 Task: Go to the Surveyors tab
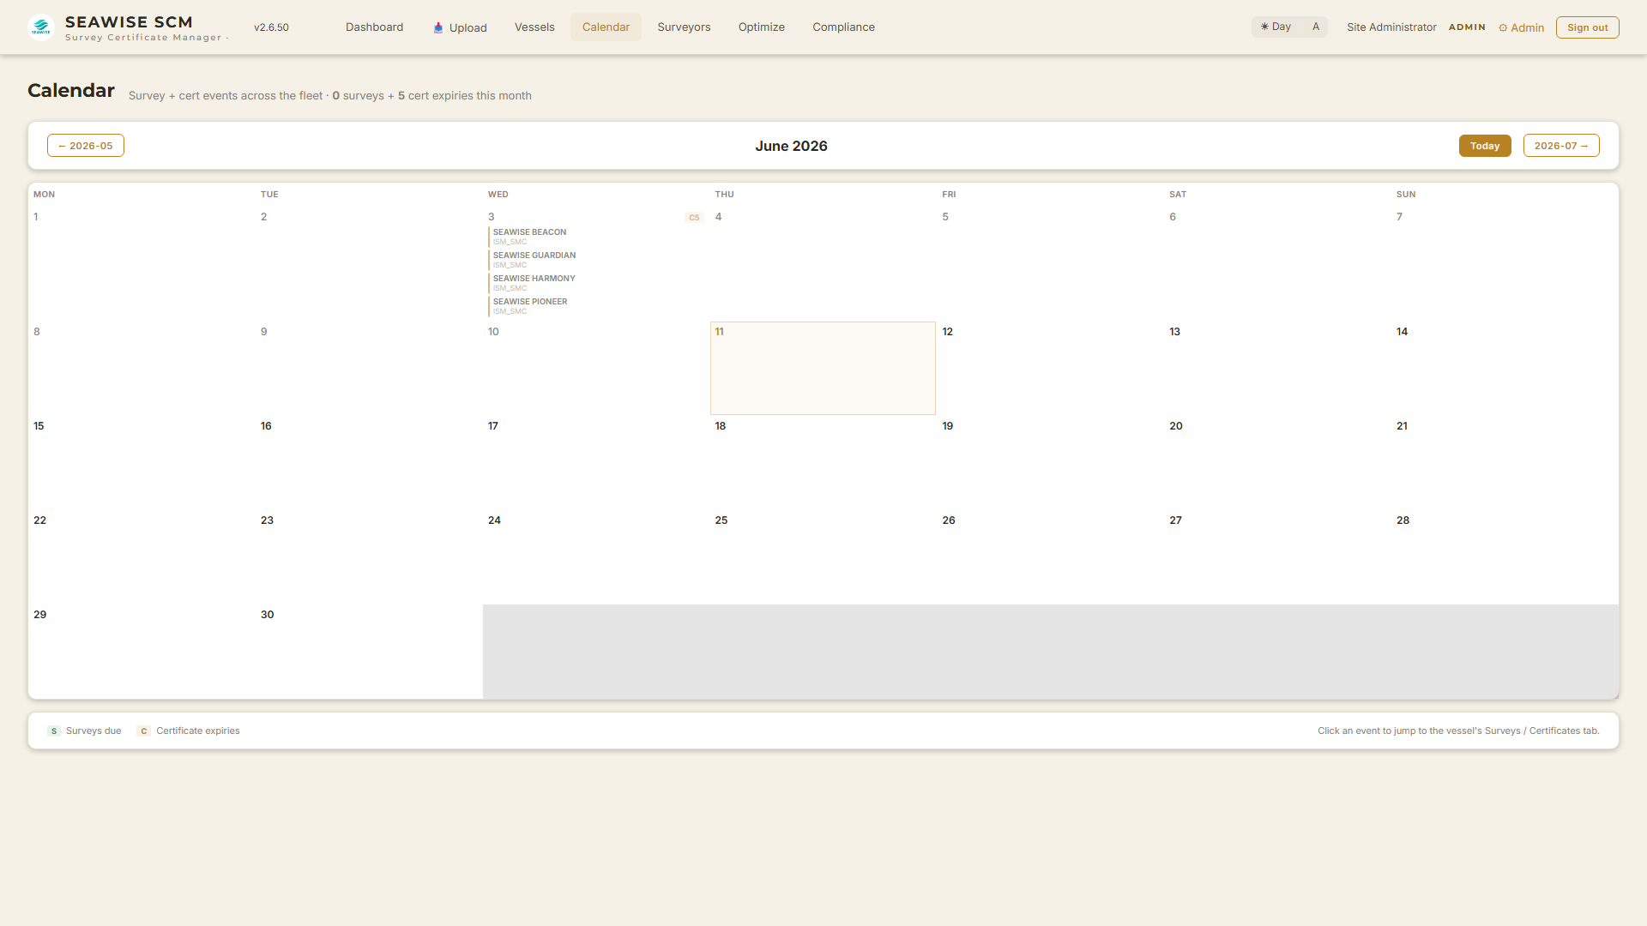tap(684, 27)
